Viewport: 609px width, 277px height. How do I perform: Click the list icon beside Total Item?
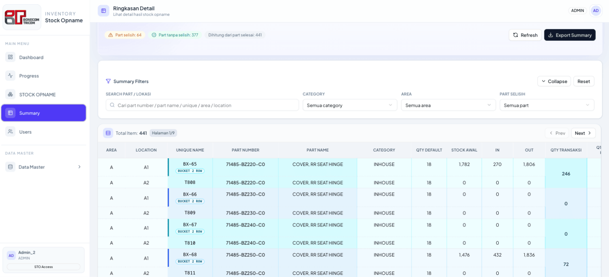[x=108, y=133]
